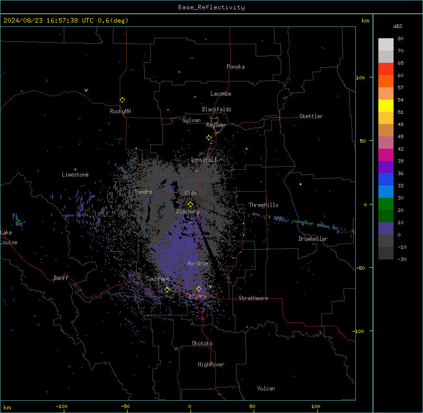
Task: Click the dBZ legend heading
Action: point(397,26)
